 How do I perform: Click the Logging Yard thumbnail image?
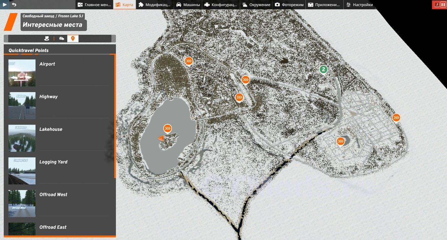tap(22, 171)
